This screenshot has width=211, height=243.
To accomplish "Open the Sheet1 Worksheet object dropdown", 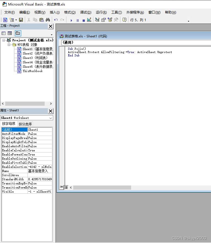I will [x=50, y=118].
